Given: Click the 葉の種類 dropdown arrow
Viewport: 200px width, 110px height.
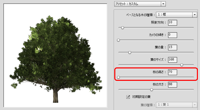Looking at the screenshot, I should point(195,105).
